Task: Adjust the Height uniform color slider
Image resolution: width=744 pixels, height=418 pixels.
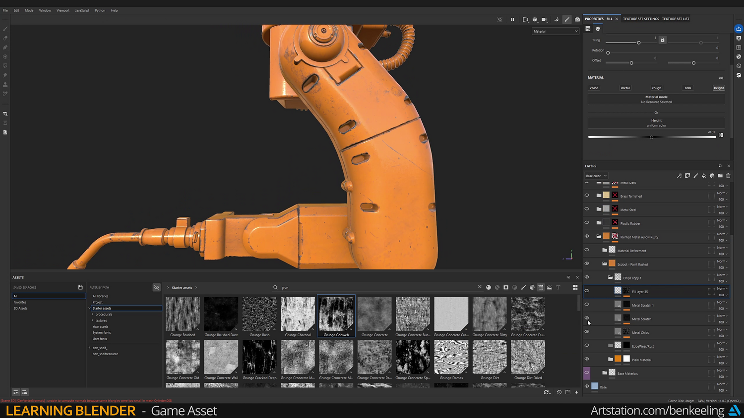Action: pyautogui.click(x=652, y=137)
